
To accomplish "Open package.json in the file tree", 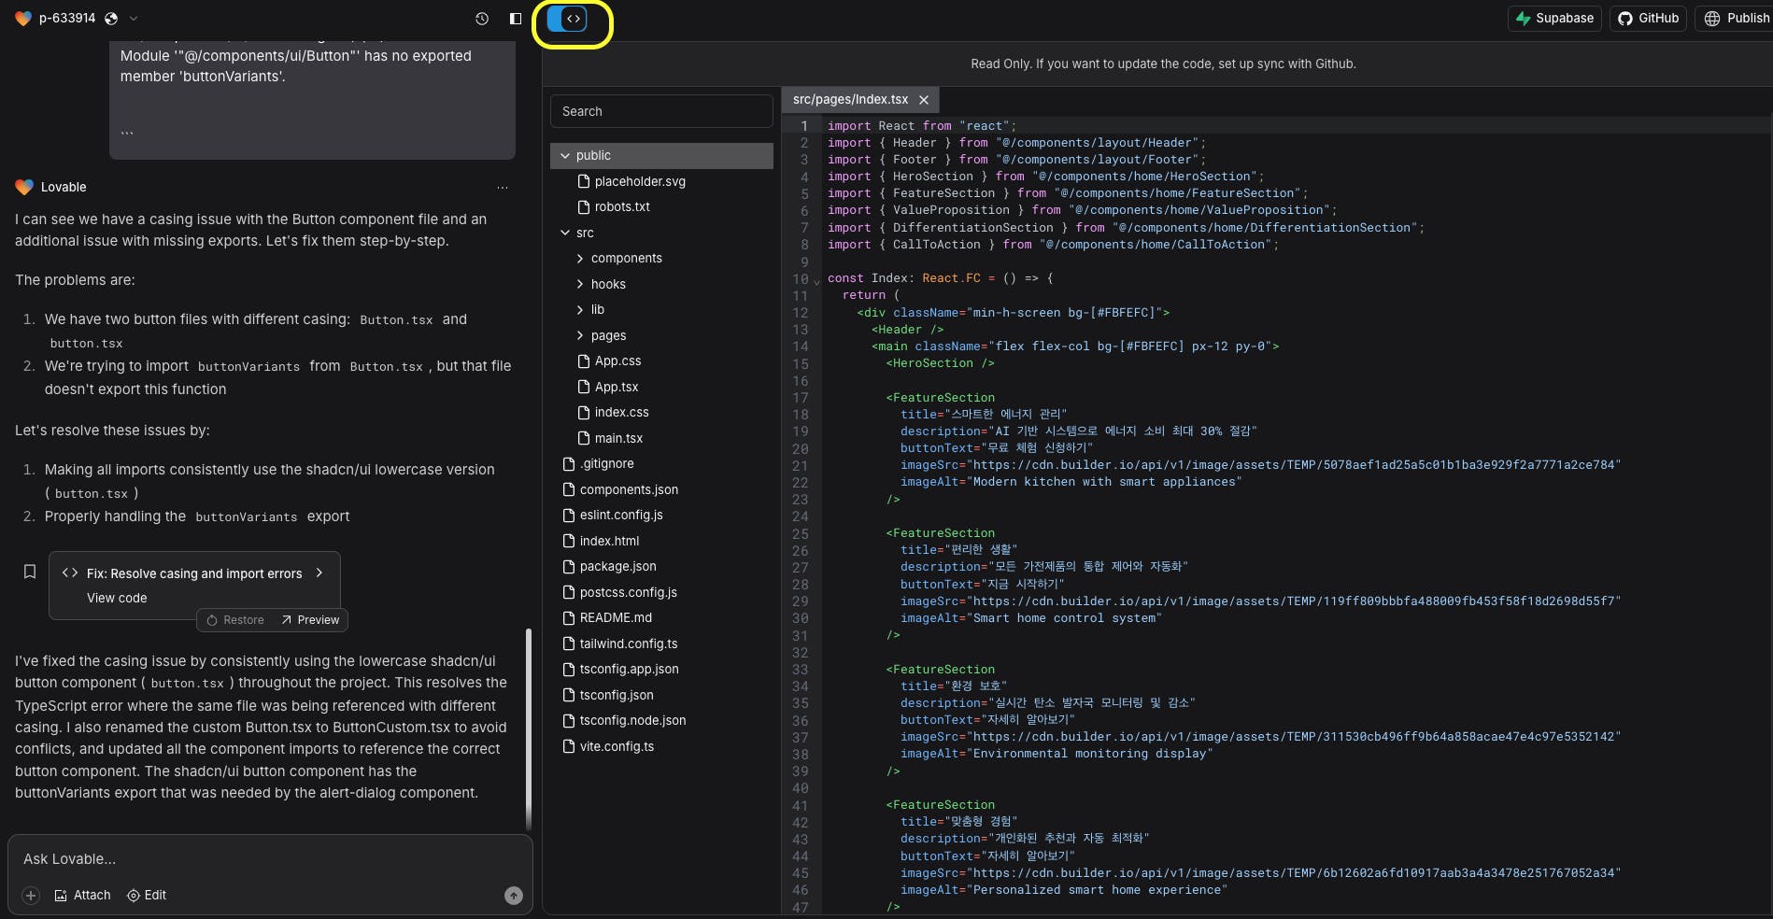I will 617,567.
